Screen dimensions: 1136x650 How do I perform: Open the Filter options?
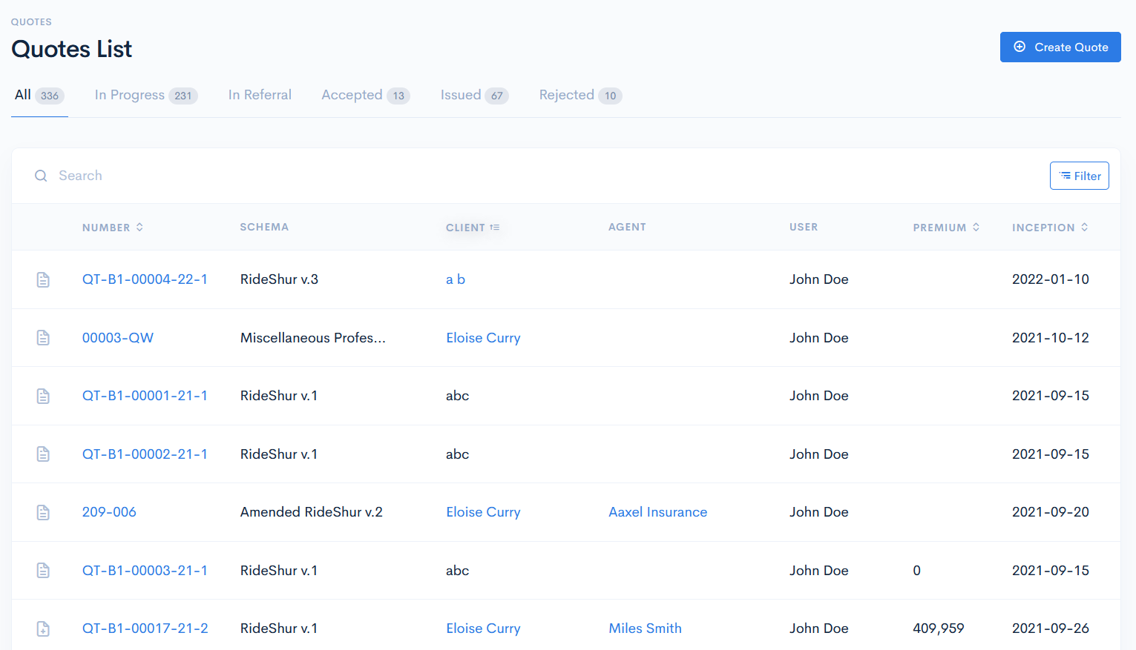(x=1079, y=176)
